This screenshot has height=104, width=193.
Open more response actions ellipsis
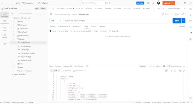click(184, 66)
